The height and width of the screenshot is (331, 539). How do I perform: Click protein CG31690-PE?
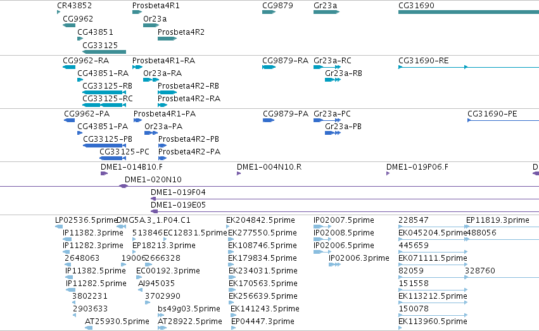504,120
